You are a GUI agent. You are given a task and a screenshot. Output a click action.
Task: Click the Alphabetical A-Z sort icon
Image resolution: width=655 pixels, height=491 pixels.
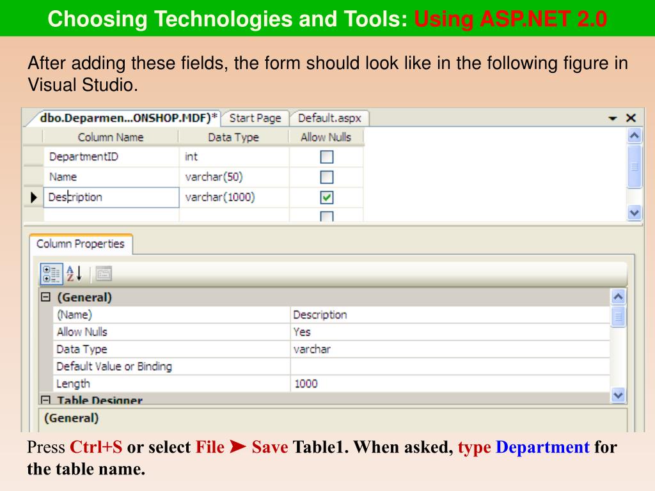(74, 274)
